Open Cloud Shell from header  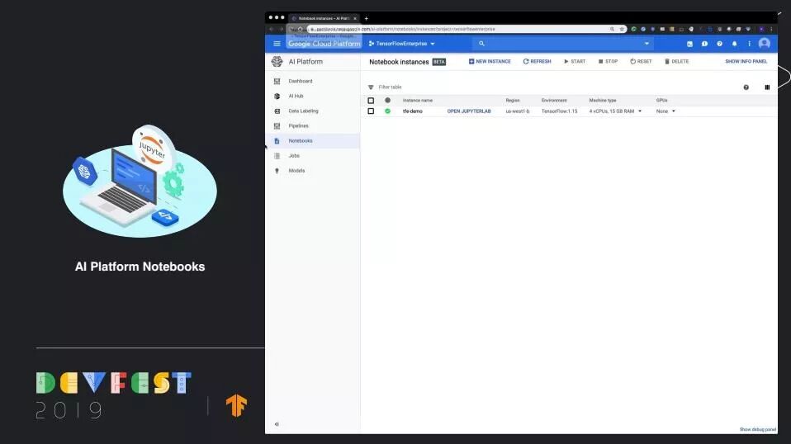coord(689,44)
